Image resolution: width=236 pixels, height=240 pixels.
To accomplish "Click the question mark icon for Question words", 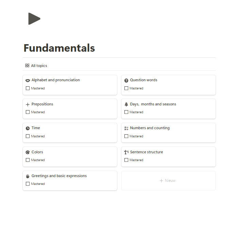I will tap(126, 81).
